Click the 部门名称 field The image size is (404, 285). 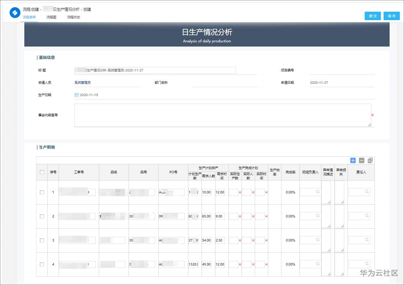coord(225,83)
